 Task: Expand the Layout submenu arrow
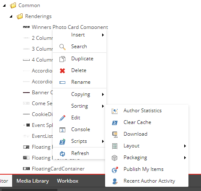(x=185, y=146)
